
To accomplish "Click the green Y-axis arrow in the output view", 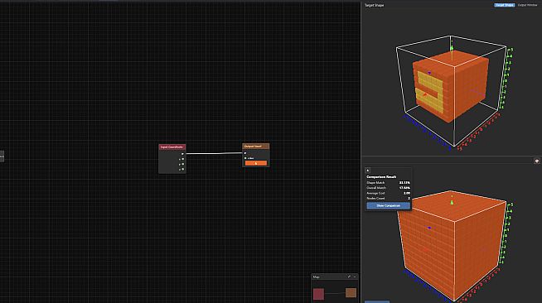I will [x=452, y=202].
